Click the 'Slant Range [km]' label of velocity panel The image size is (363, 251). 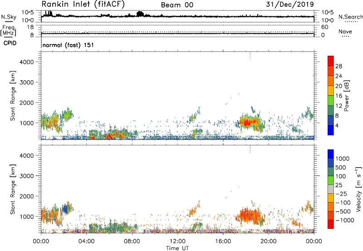tap(13, 189)
